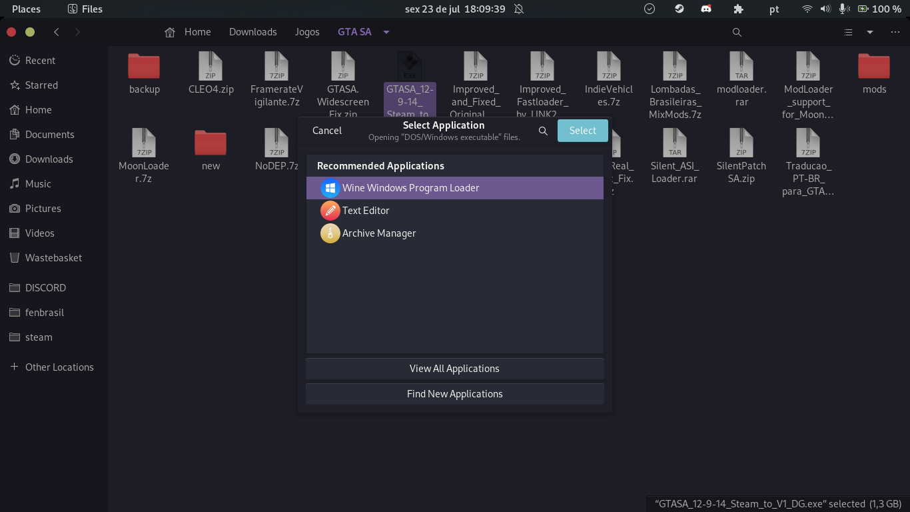This screenshot has height=512, width=910.
Task: Expand the GTA SA path dropdown arrow
Action: [386, 32]
